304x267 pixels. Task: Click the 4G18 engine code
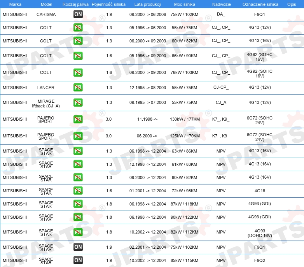point(260,191)
